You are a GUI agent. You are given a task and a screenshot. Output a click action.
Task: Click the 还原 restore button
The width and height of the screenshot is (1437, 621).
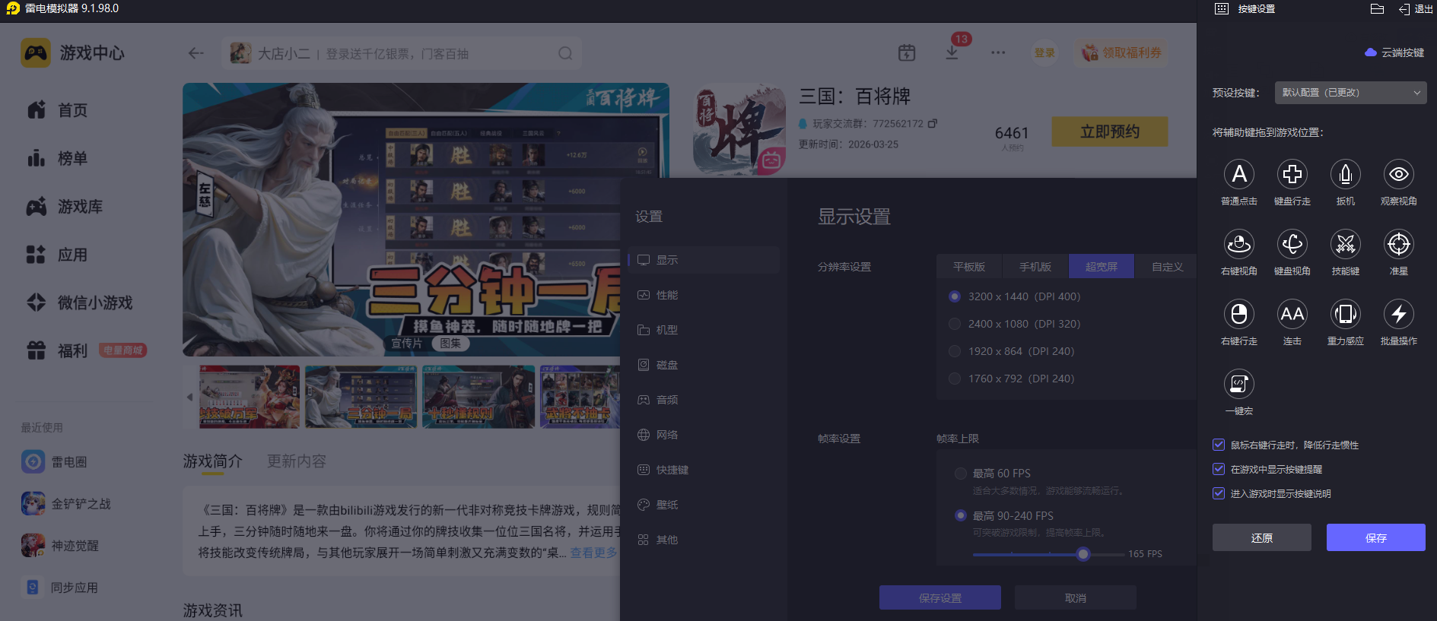pyautogui.click(x=1261, y=537)
